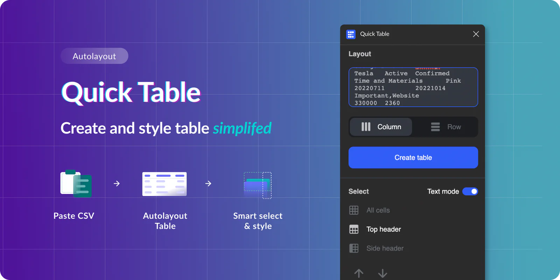Close the Quick Table panel

(x=476, y=34)
